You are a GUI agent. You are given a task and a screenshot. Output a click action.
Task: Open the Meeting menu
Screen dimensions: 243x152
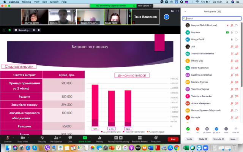pyautogui.click(x=26, y=2)
